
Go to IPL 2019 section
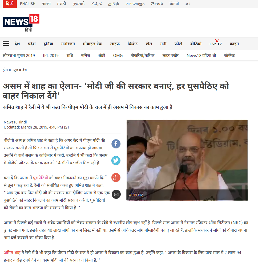click(51, 56)
